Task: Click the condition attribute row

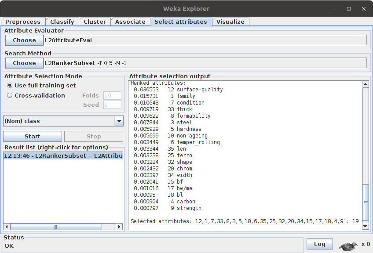Action: [169, 103]
